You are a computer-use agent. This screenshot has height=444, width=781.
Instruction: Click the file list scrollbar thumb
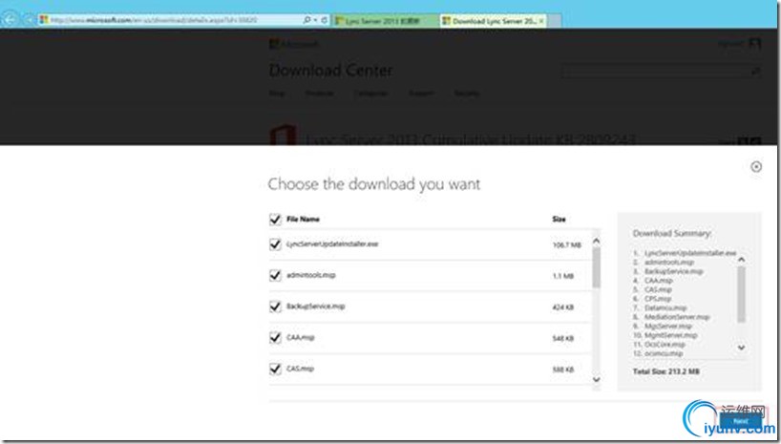pos(596,267)
